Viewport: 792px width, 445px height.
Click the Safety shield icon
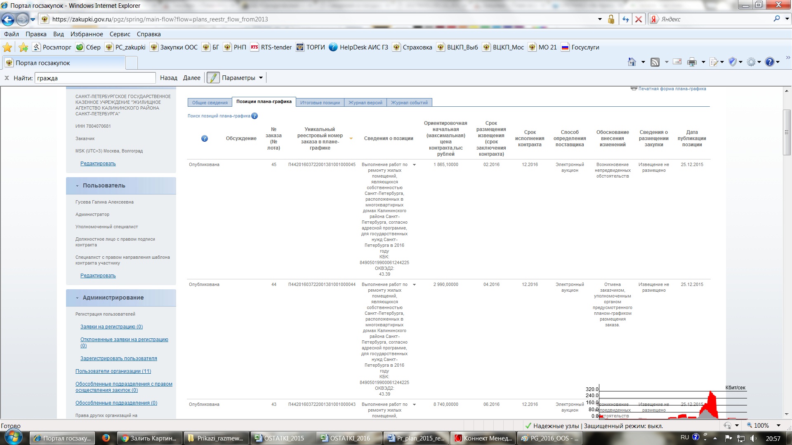coord(733,62)
